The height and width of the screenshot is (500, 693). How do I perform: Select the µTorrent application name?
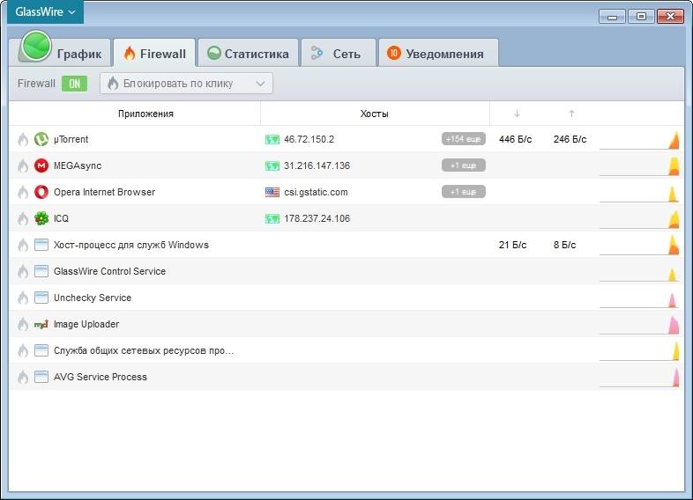(x=71, y=139)
